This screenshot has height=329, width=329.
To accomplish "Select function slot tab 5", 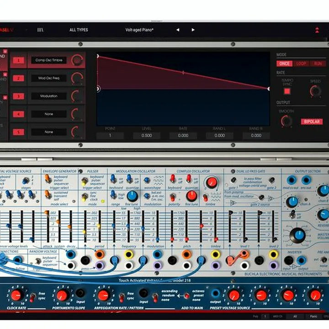I will point(18,132).
